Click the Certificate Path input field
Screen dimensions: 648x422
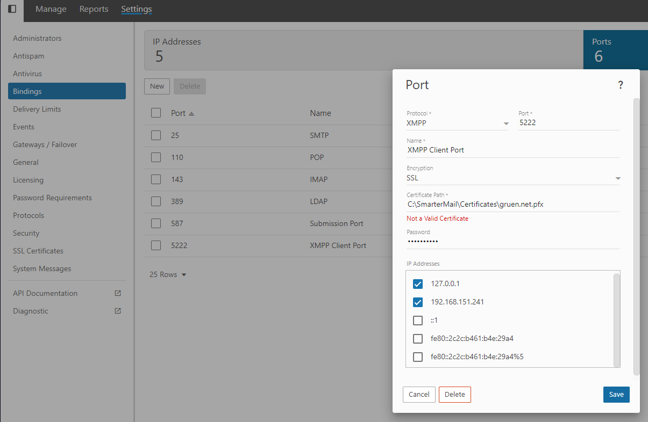point(512,205)
